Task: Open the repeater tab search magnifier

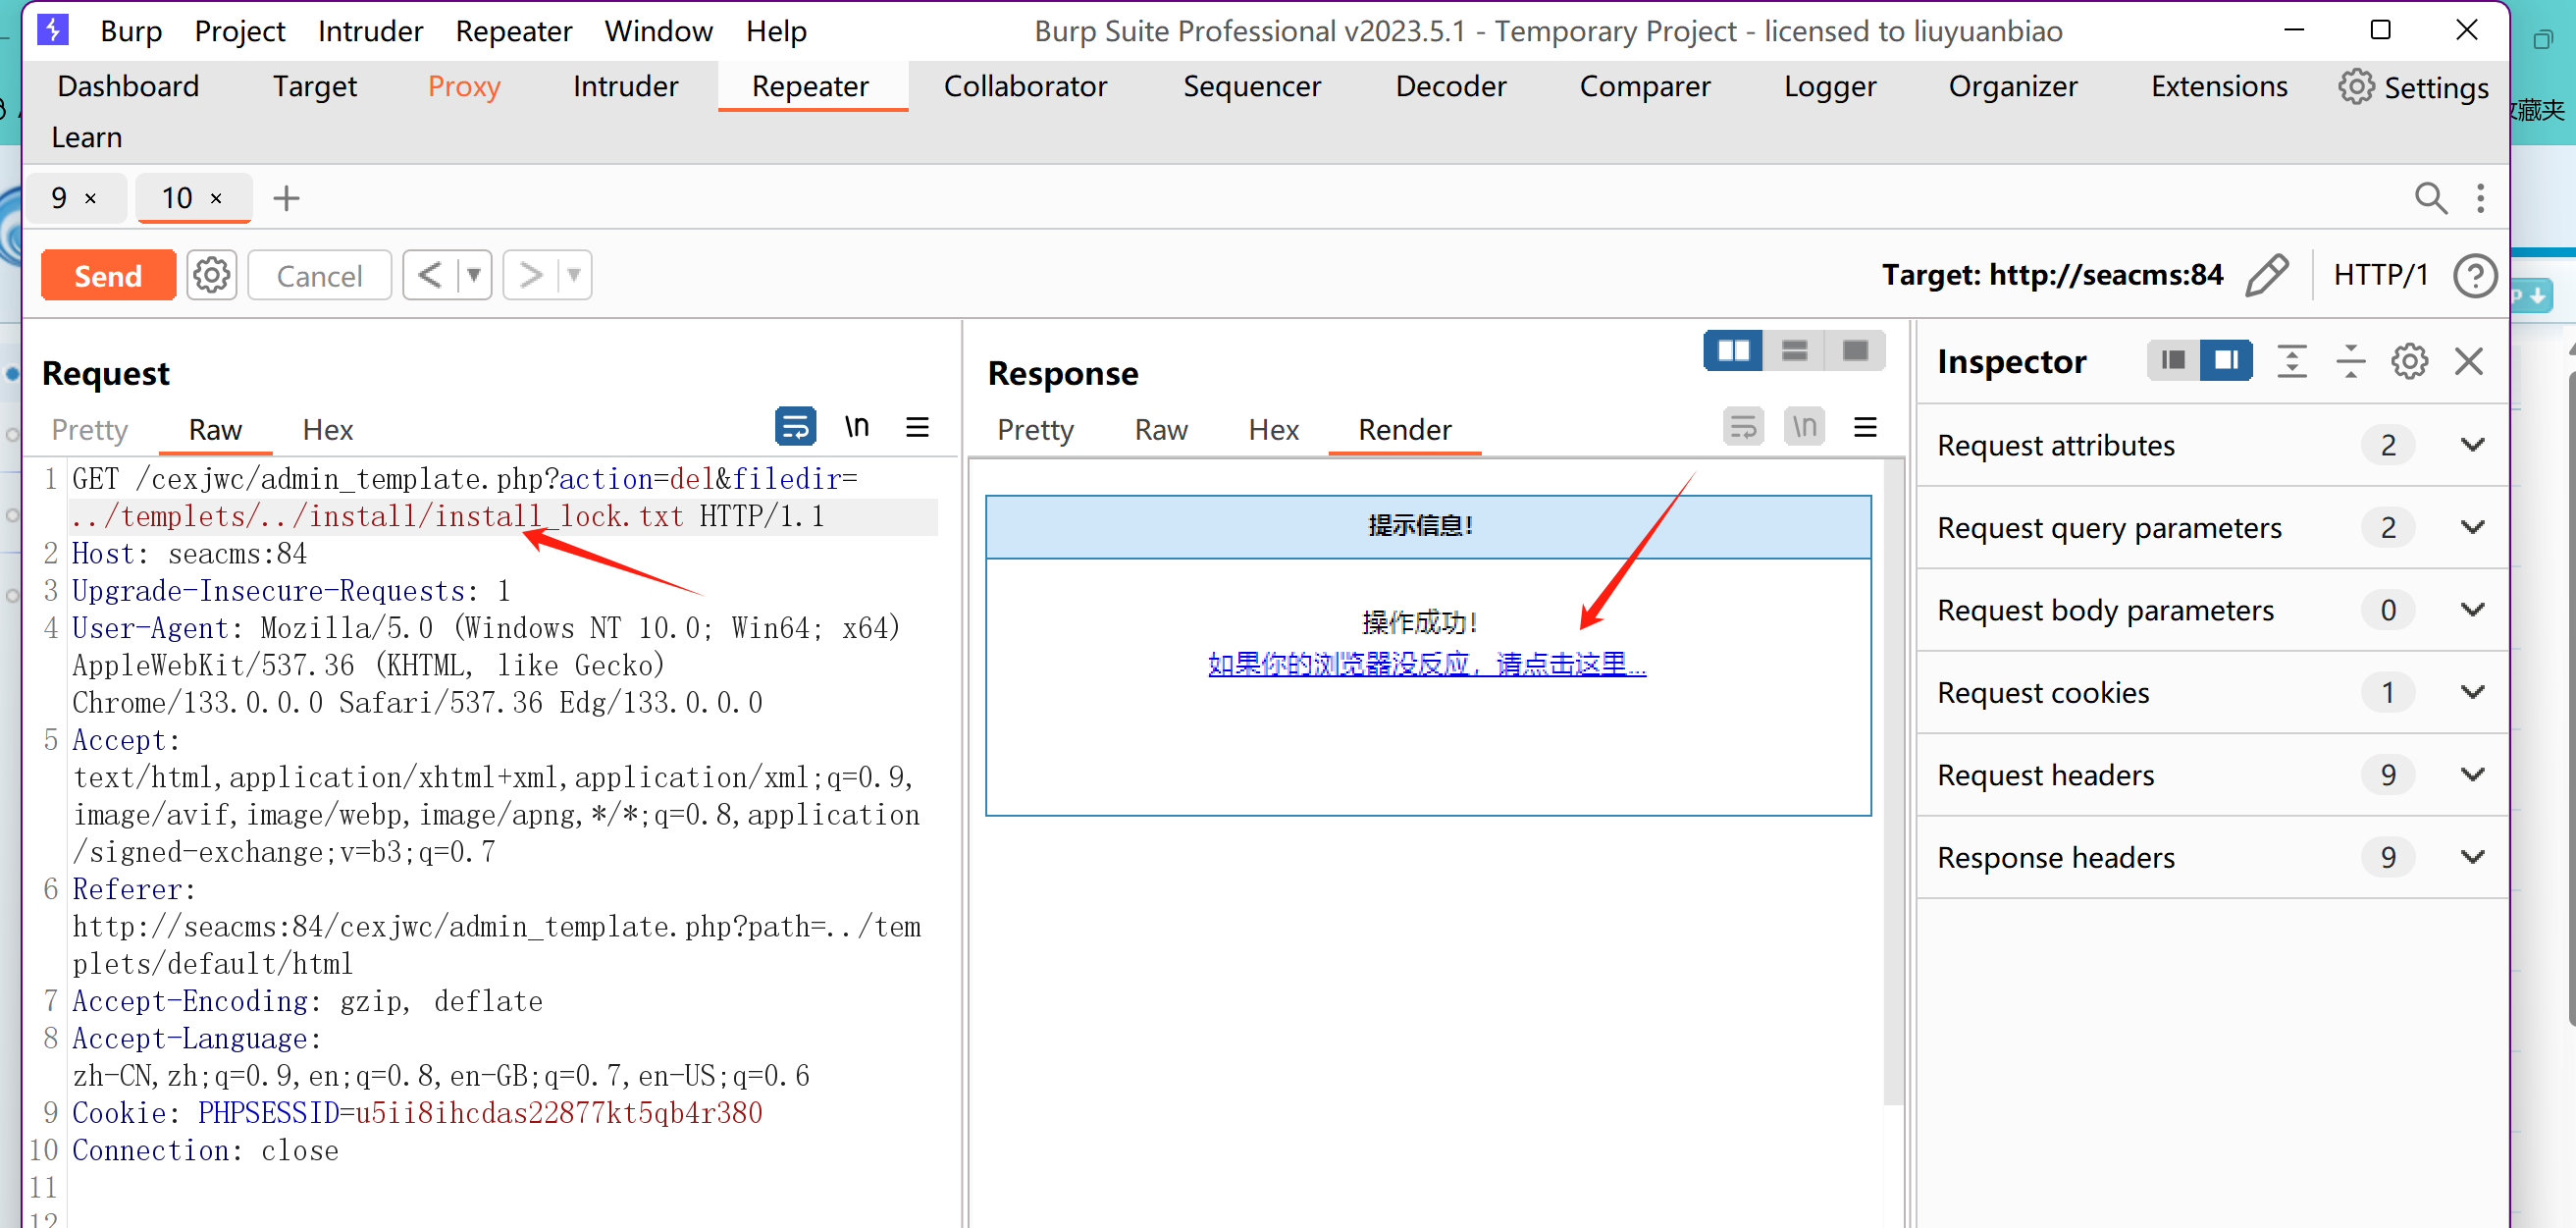Action: (x=2430, y=198)
